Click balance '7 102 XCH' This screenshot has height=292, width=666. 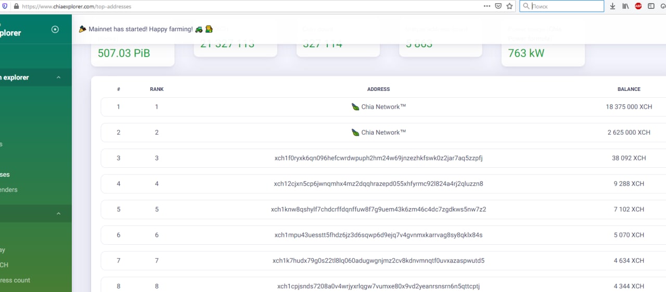click(x=629, y=209)
